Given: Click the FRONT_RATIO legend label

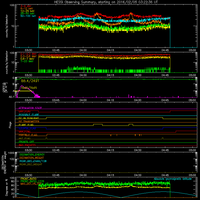Looking at the screenshot, I should coord(28,179).
